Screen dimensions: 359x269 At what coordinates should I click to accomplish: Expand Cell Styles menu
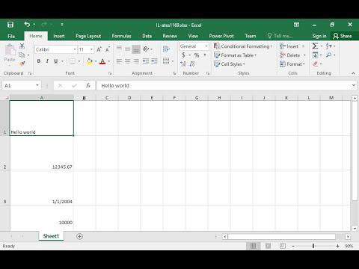[x=230, y=64]
